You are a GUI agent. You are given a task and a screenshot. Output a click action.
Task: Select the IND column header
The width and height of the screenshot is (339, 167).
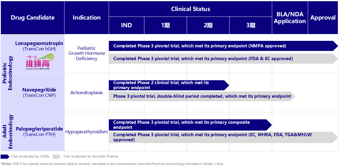[x=126, y=25]
